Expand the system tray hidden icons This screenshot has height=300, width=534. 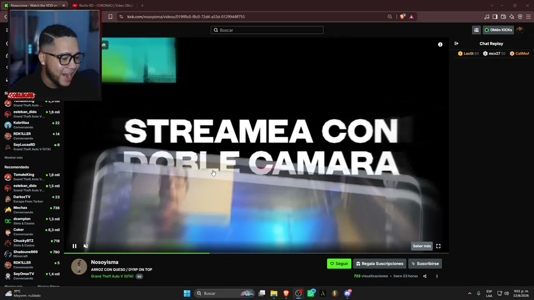[469, 293]
